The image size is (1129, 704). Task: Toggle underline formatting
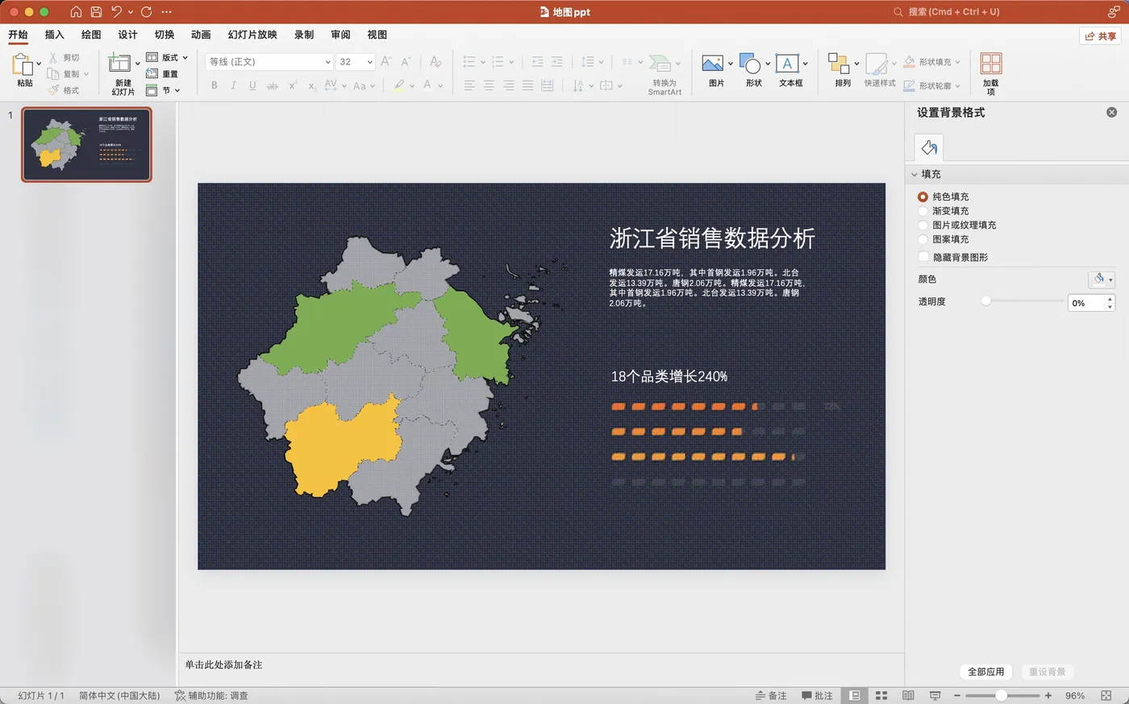[x=252, y=85]
